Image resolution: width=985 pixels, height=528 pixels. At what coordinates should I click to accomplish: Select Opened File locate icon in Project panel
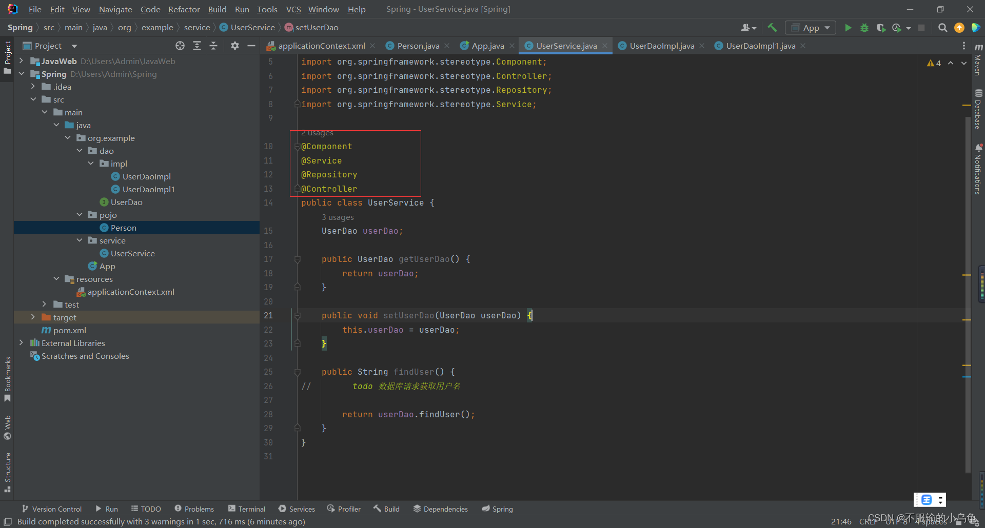click(x=180, y=46)
